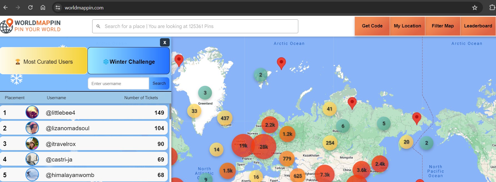
Task: Switch to Winter Challenge tab
Action: tap(129, 61)
